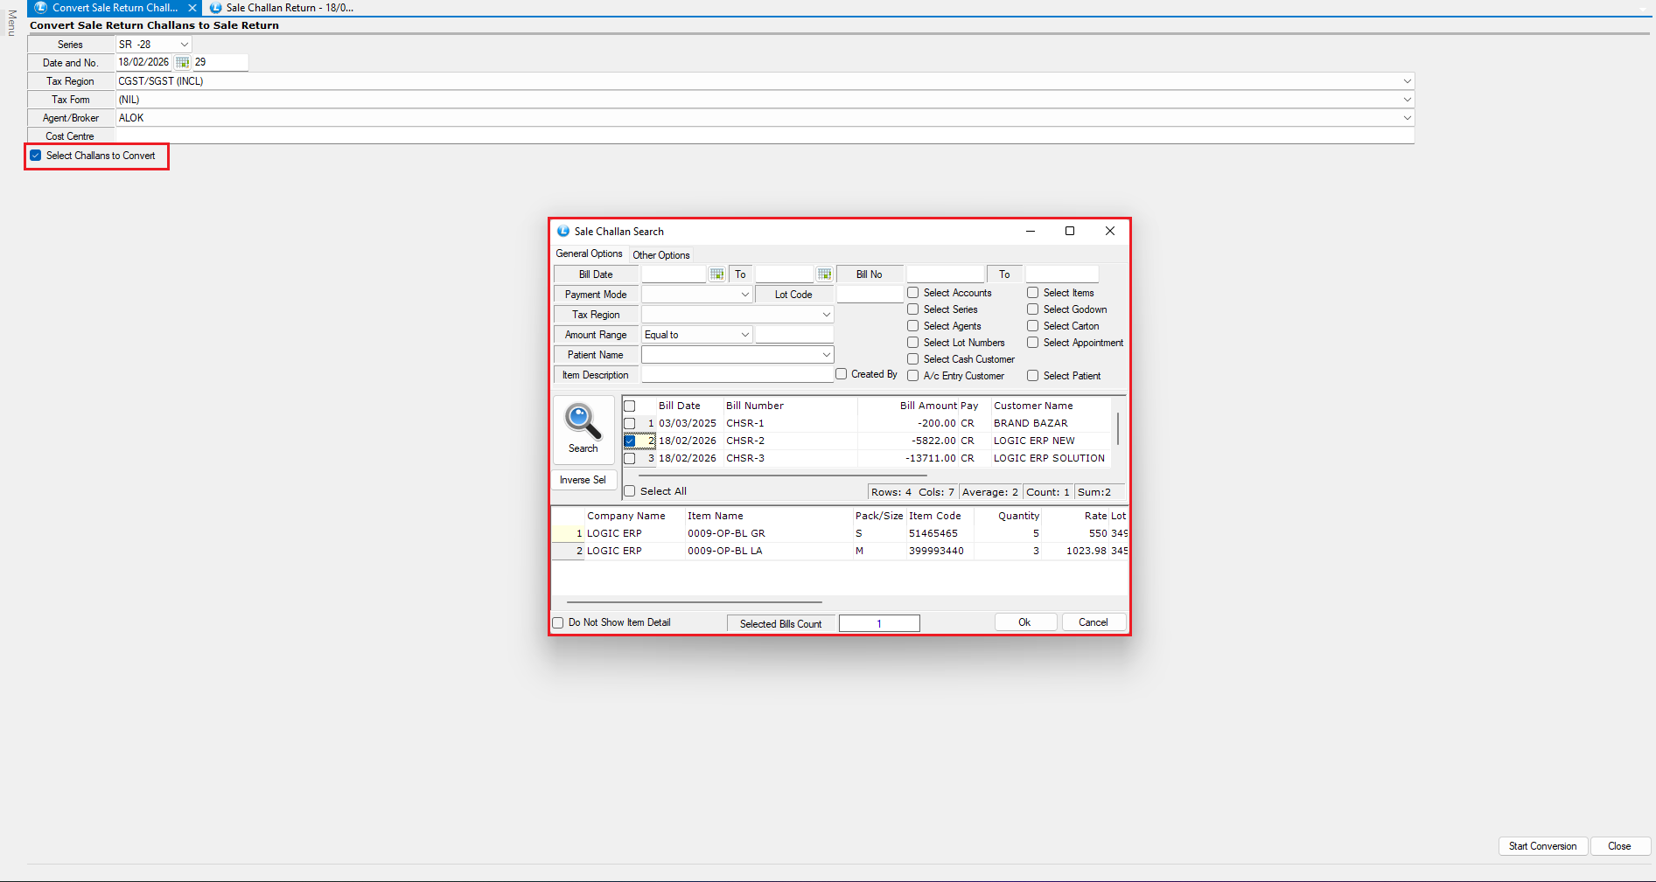Click the Sale Challan Search window logo

563,232
